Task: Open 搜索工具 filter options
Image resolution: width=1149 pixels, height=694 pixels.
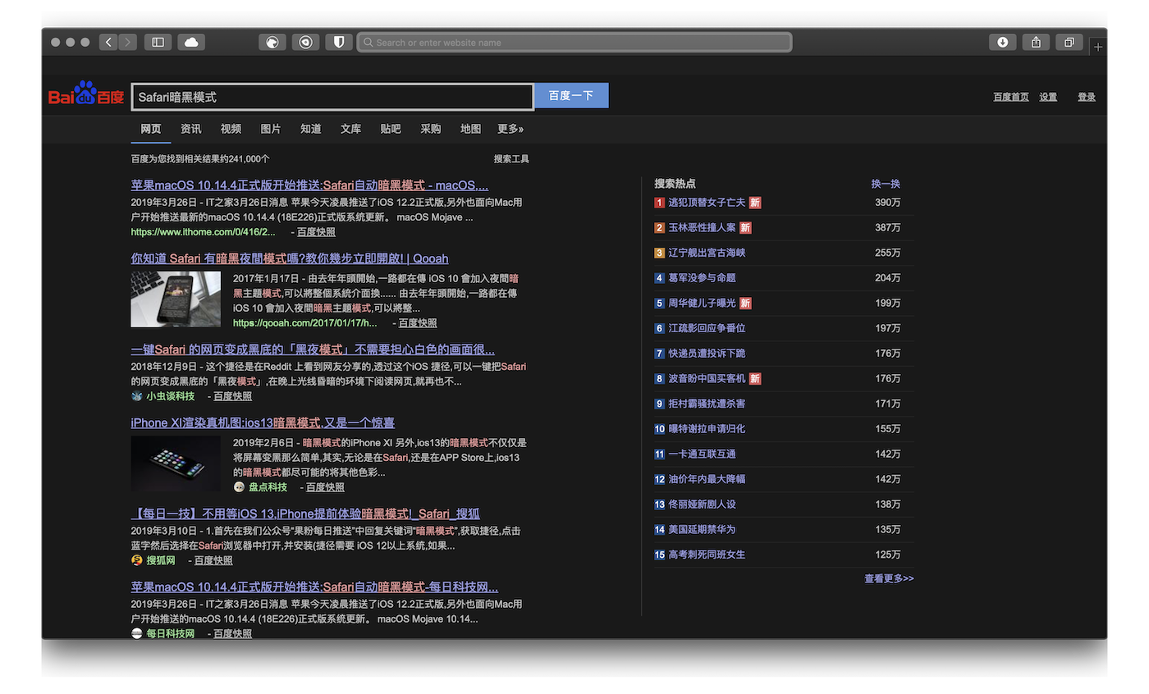Action: [511, 159]
